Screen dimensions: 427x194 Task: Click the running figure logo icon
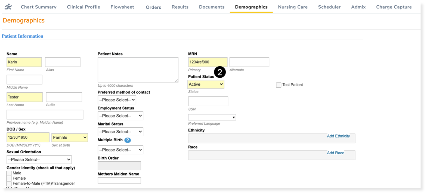[8, 7]
